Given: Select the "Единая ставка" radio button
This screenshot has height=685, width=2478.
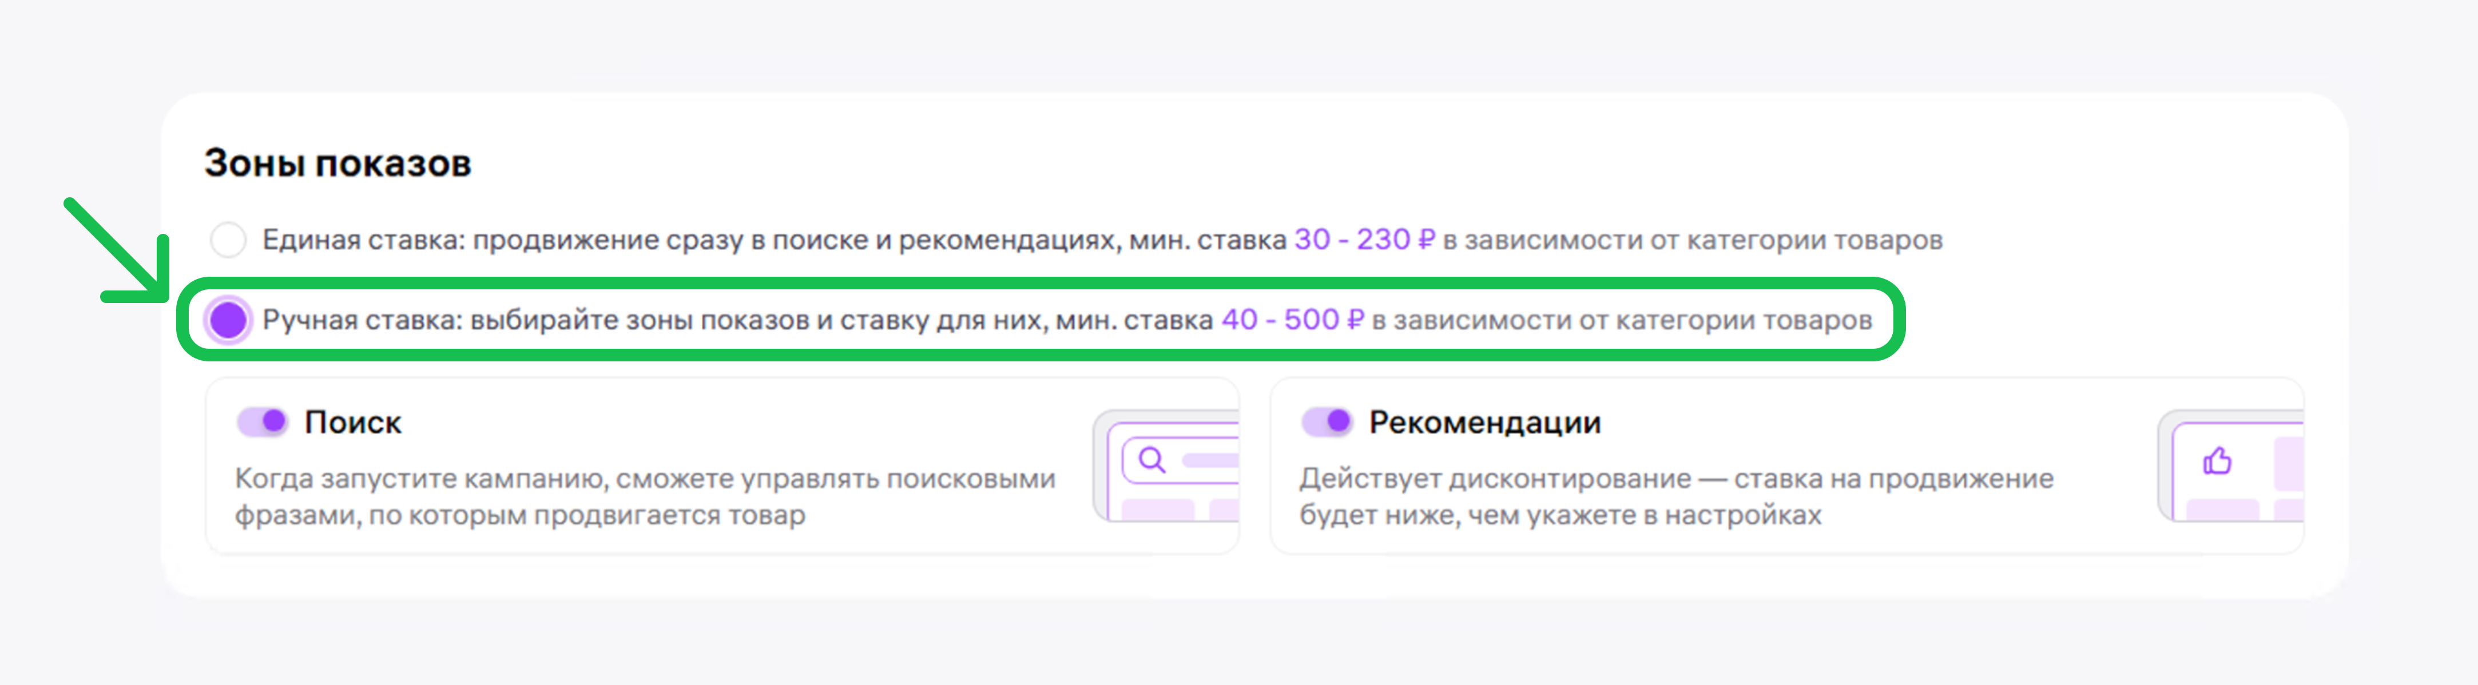Looking at the screenshot, I should coord(228,240).
